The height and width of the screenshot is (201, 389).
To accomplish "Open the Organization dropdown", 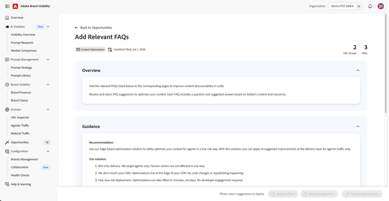I will click(345, 6).
